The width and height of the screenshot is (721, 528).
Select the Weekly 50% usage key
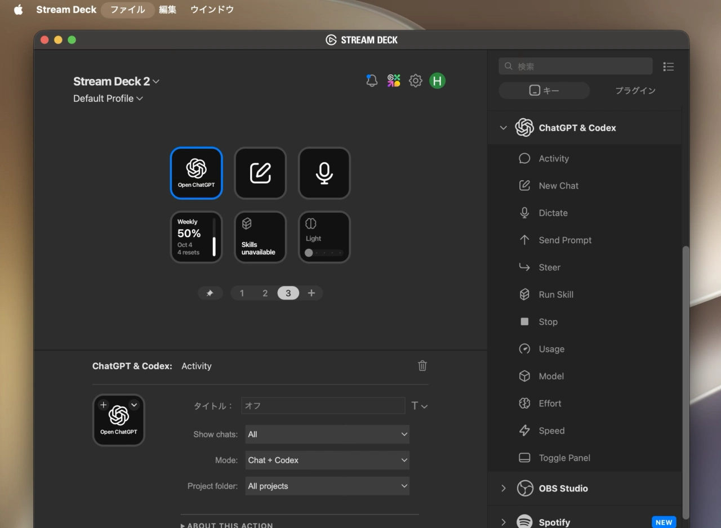pyautogui.click(x=197, y=237)
